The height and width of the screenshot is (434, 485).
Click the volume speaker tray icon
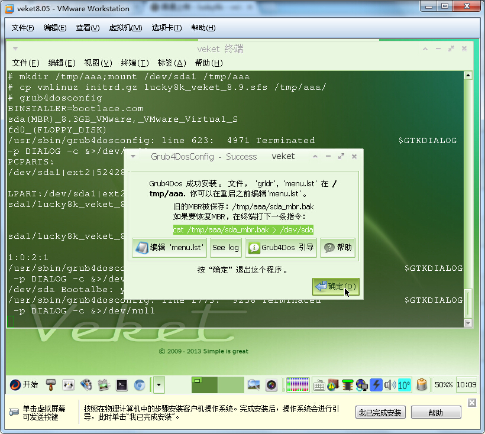click(390, 385)
